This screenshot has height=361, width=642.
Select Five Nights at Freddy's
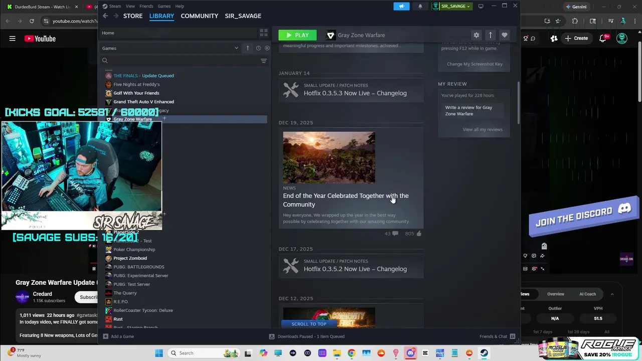coord(136,84)
